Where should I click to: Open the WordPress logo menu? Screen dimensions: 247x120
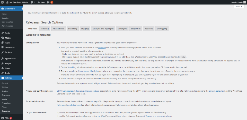(3, 2)
